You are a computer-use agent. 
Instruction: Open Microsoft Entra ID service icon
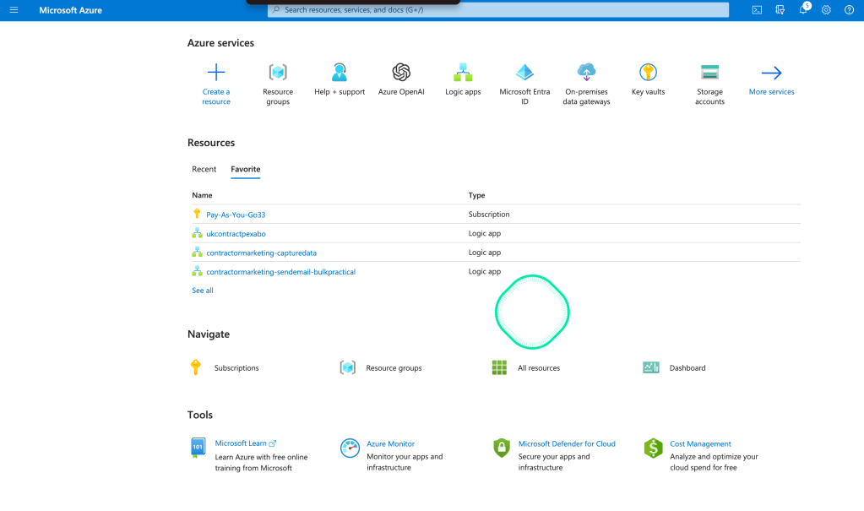click(524, 72)
